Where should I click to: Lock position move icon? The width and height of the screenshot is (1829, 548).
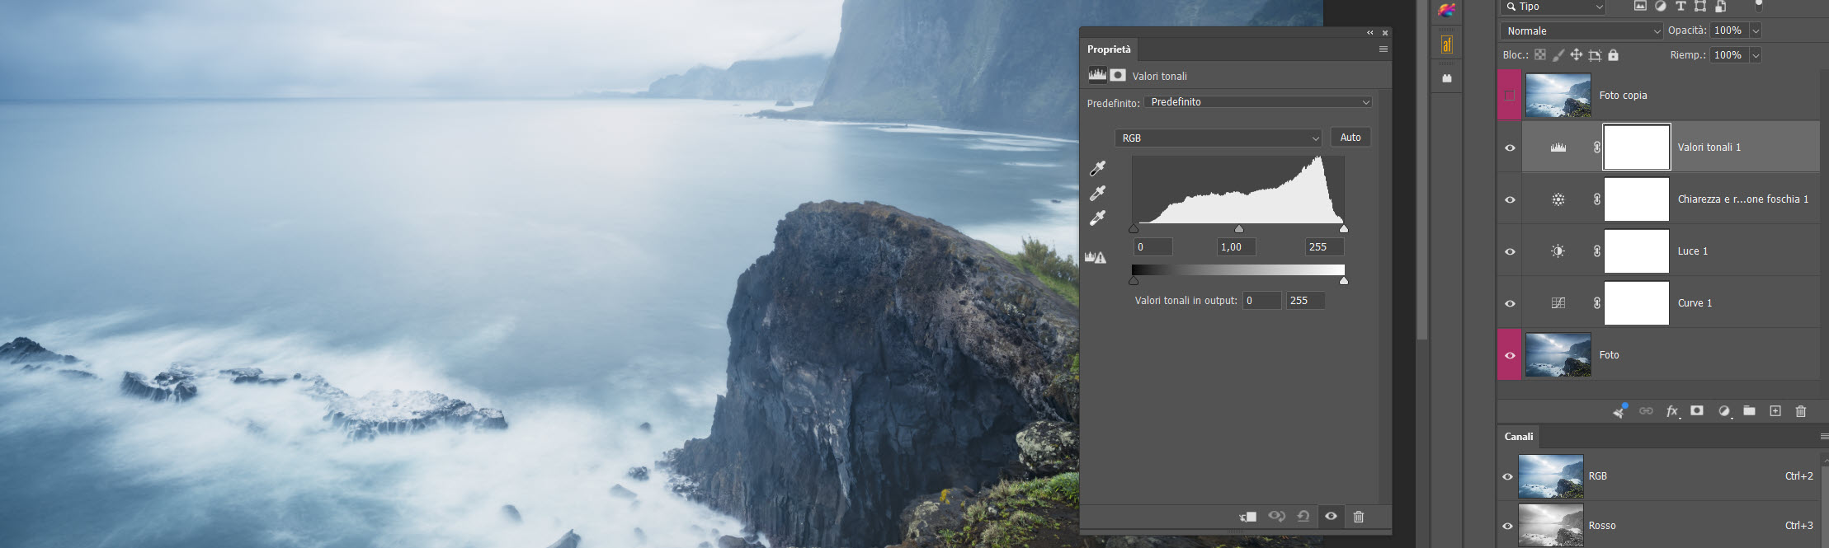(1577, 55)
